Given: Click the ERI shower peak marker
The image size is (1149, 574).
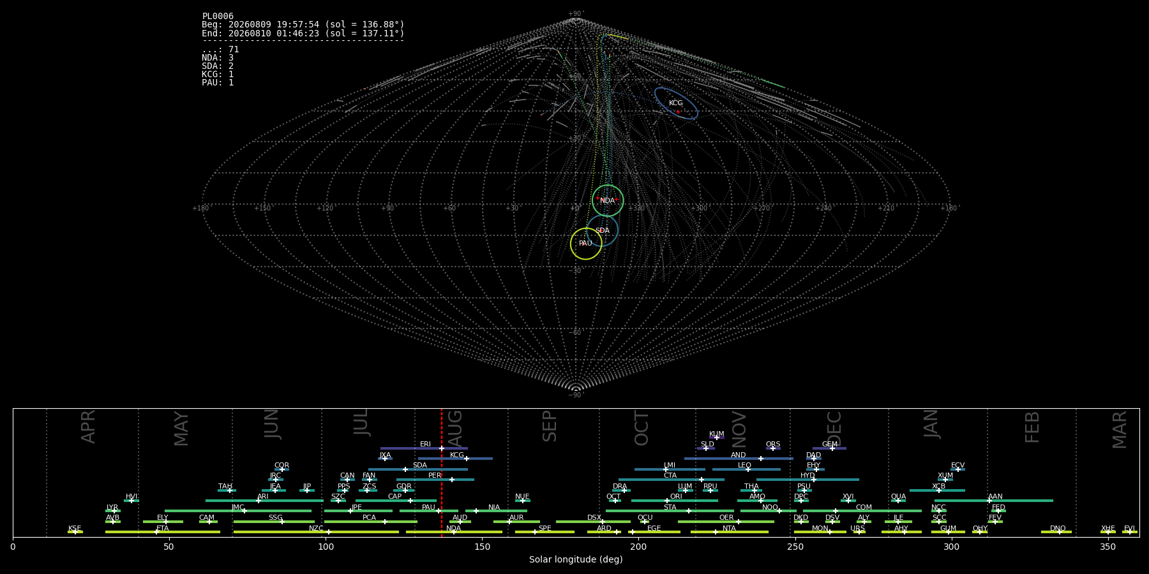Looking at the screenshot, I should (x=442, y=448).
